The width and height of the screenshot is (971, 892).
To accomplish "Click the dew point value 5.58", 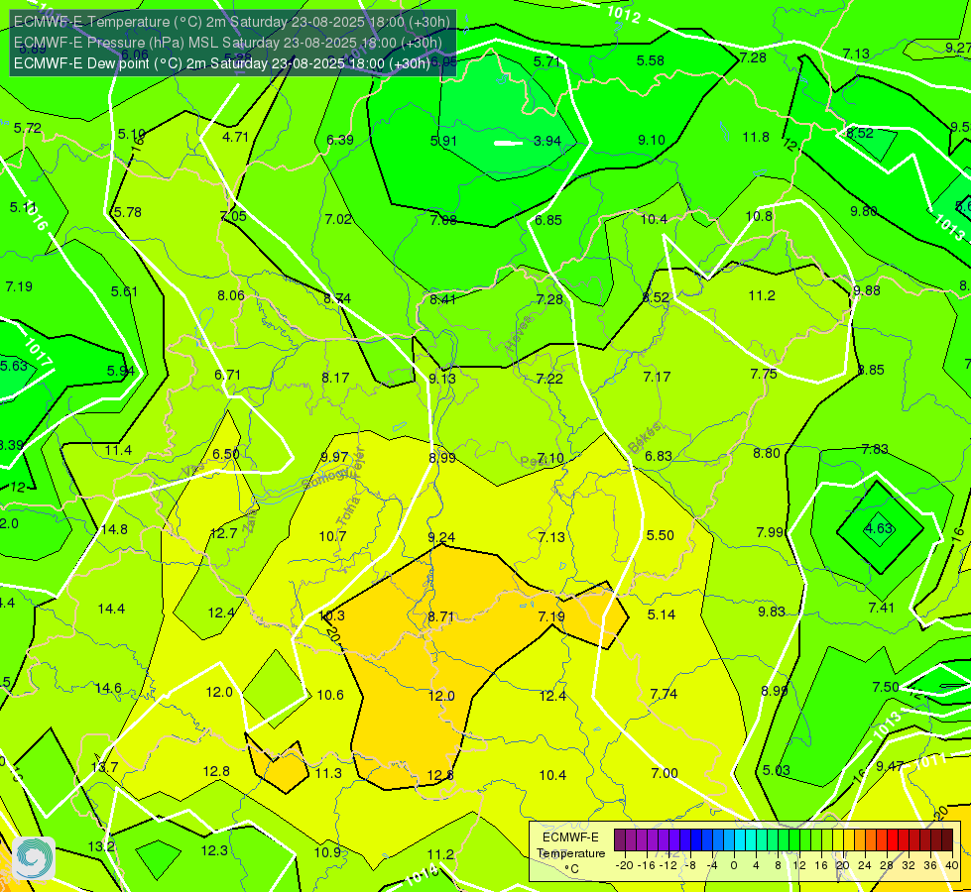I will coord(651,60).
